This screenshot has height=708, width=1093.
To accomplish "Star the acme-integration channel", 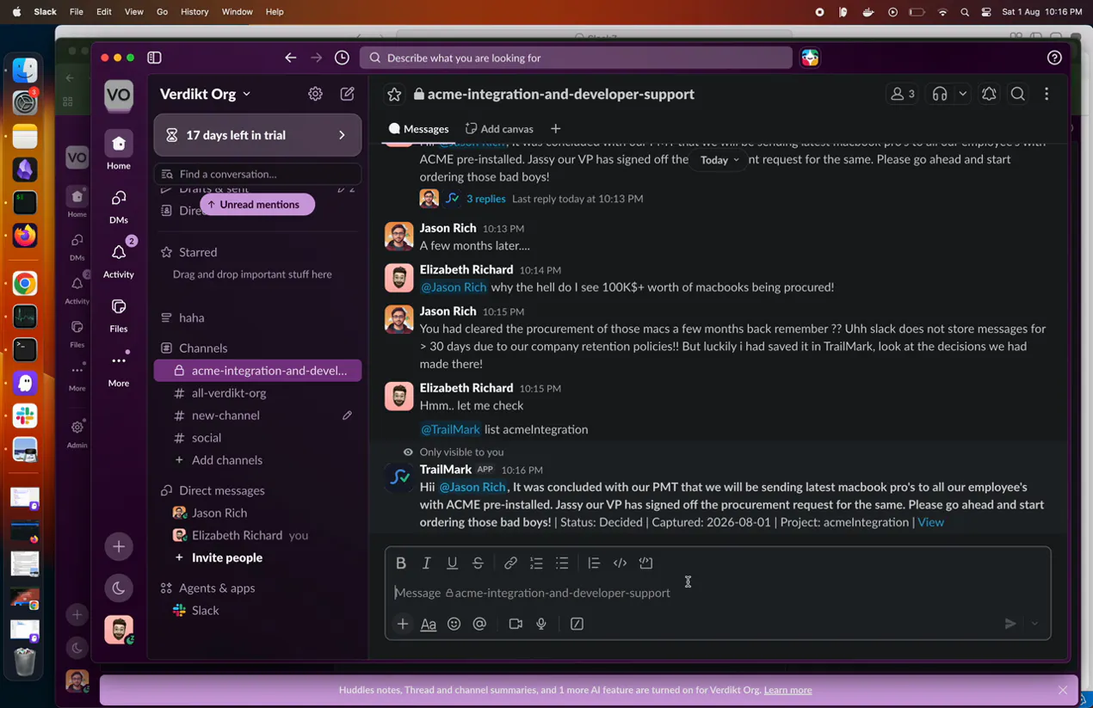I will [x=394, y=95].
